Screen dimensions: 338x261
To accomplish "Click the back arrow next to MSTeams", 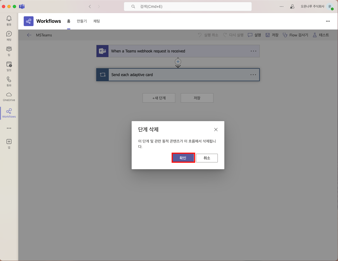I will pyautogui.click(x=29, y=35).
